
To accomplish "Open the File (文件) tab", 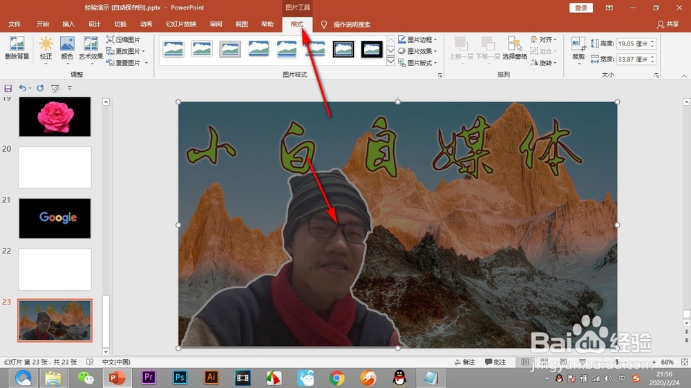I will tap(15, 24).
